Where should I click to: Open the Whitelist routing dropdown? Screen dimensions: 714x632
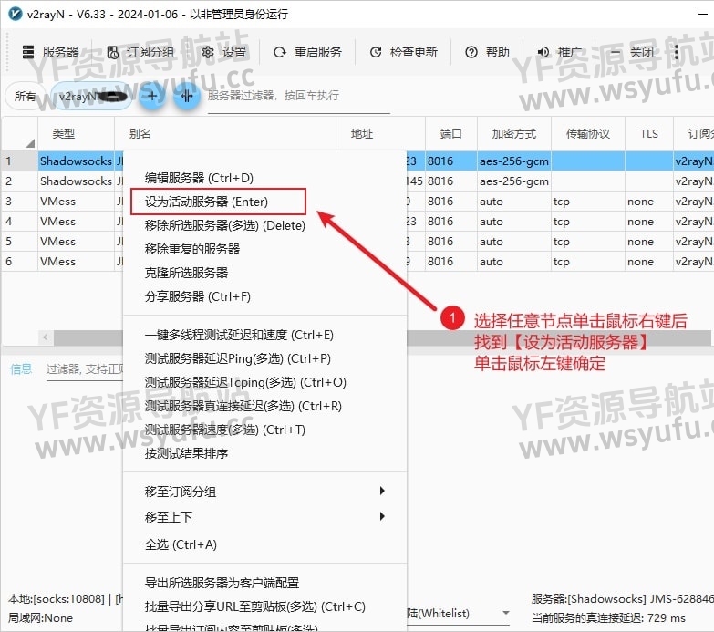coord(459,614)
